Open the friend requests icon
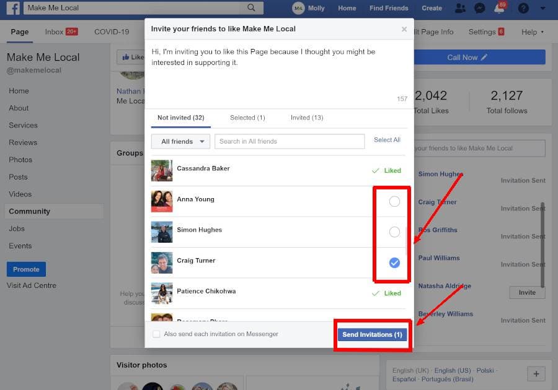 click(460, 8)
